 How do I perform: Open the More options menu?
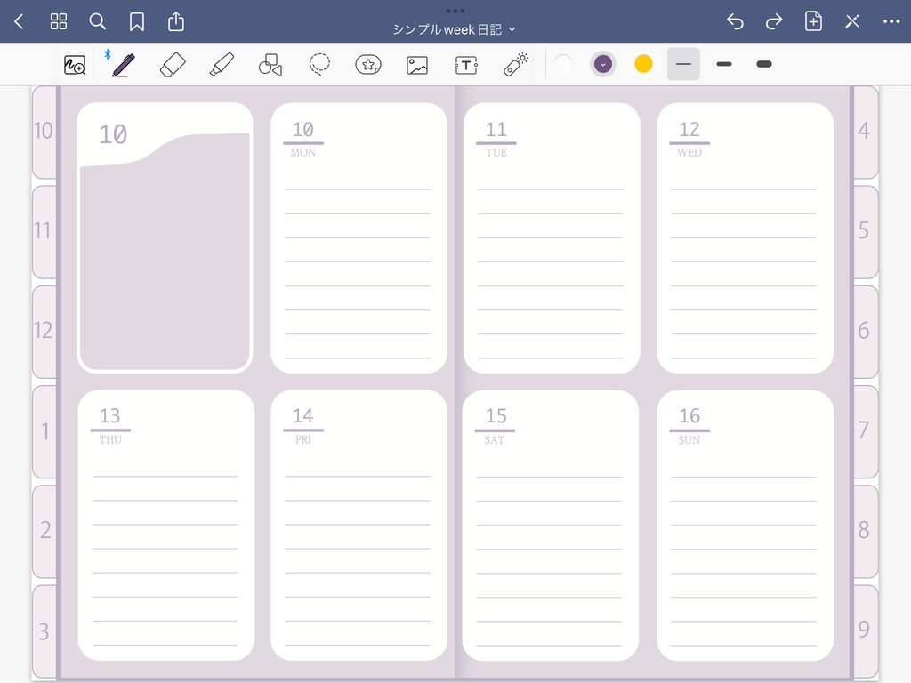click(x=892, y=21)
